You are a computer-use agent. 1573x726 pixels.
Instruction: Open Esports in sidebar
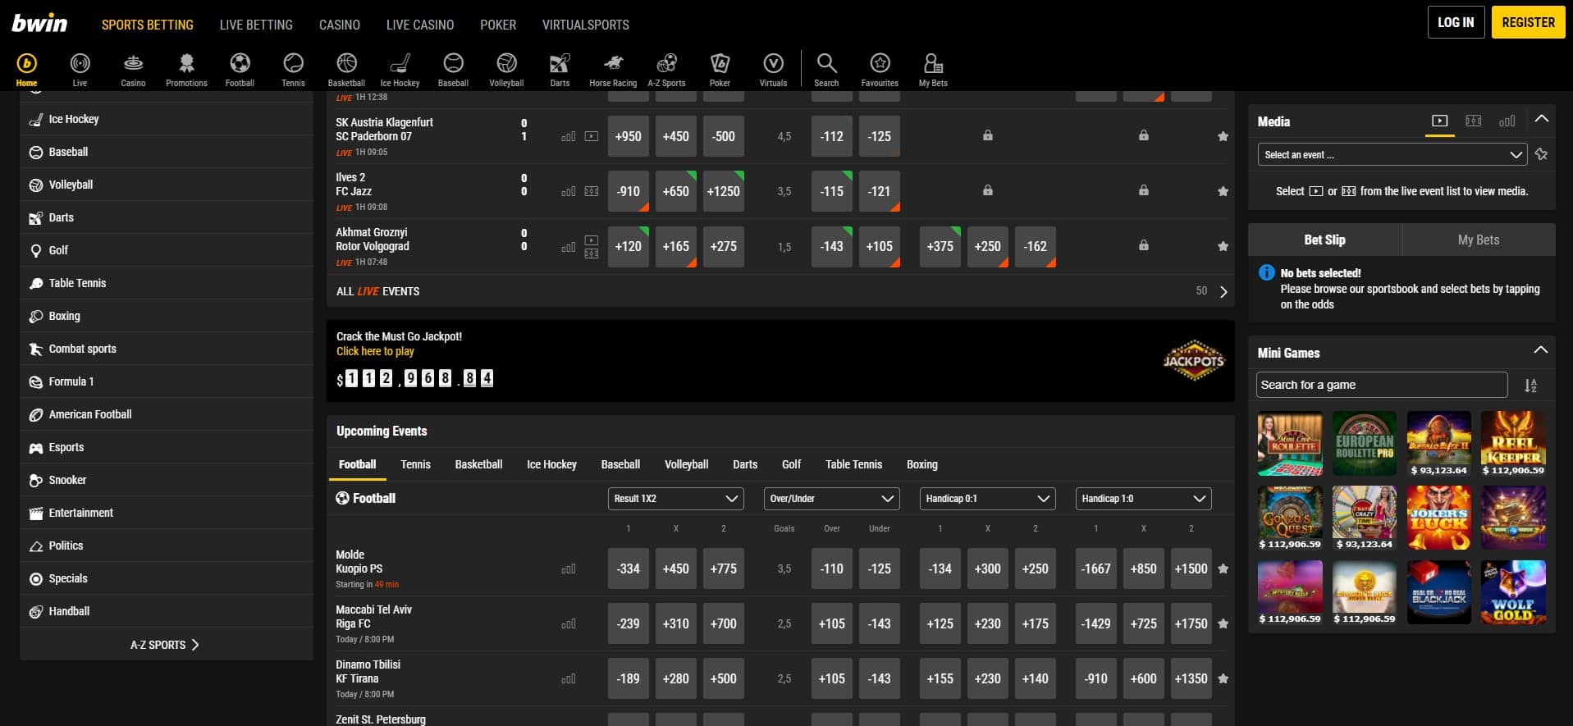(166, 447)
